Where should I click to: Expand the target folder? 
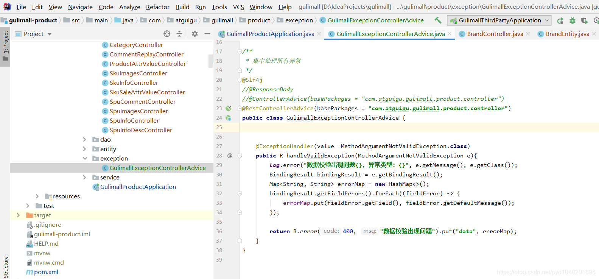tap(18, 215)
